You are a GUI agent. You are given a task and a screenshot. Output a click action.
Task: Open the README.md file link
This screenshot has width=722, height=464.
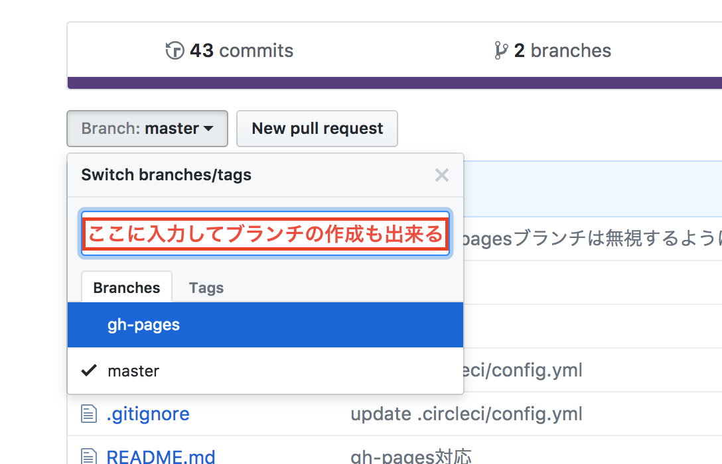coord(161,457)
